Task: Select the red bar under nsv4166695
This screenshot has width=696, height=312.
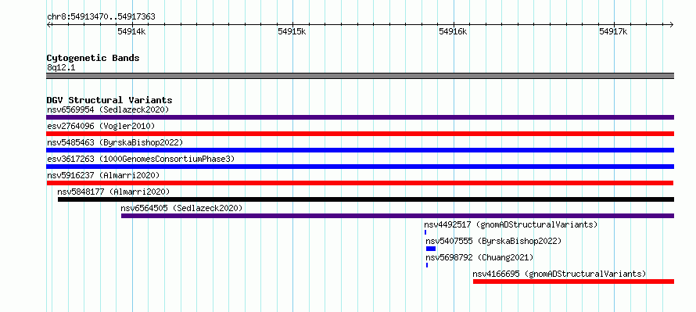Action: point(573,282)
